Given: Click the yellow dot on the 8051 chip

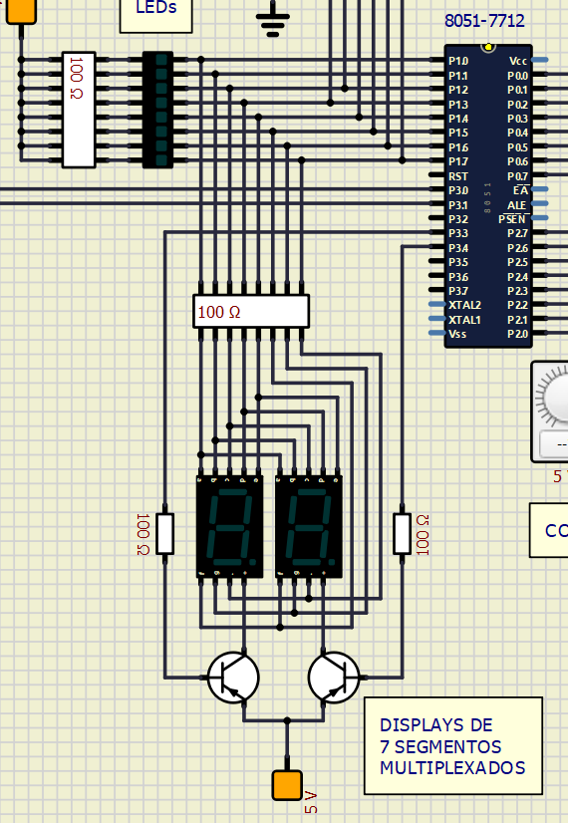Looking at the screenshot, I should pyautogui.click(x=488, y=47).
